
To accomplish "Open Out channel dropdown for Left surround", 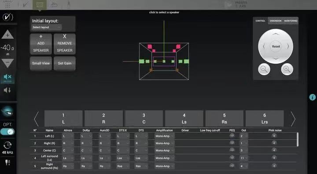I will click(x=244, y=158).
